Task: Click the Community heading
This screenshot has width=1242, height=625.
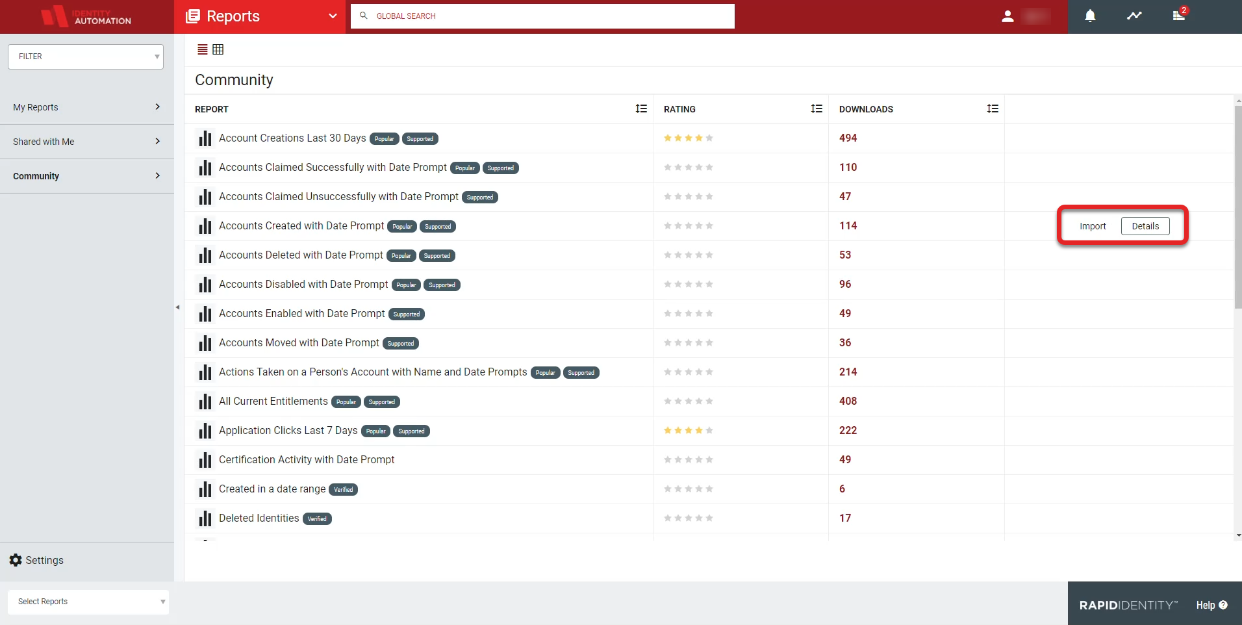Action: (234, 80)
